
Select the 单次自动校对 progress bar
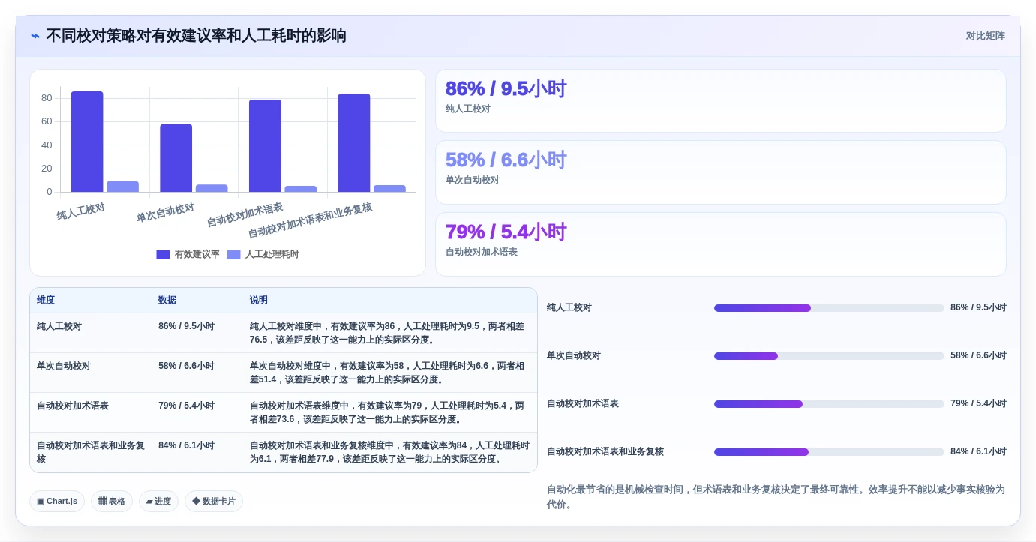(829, 356)
